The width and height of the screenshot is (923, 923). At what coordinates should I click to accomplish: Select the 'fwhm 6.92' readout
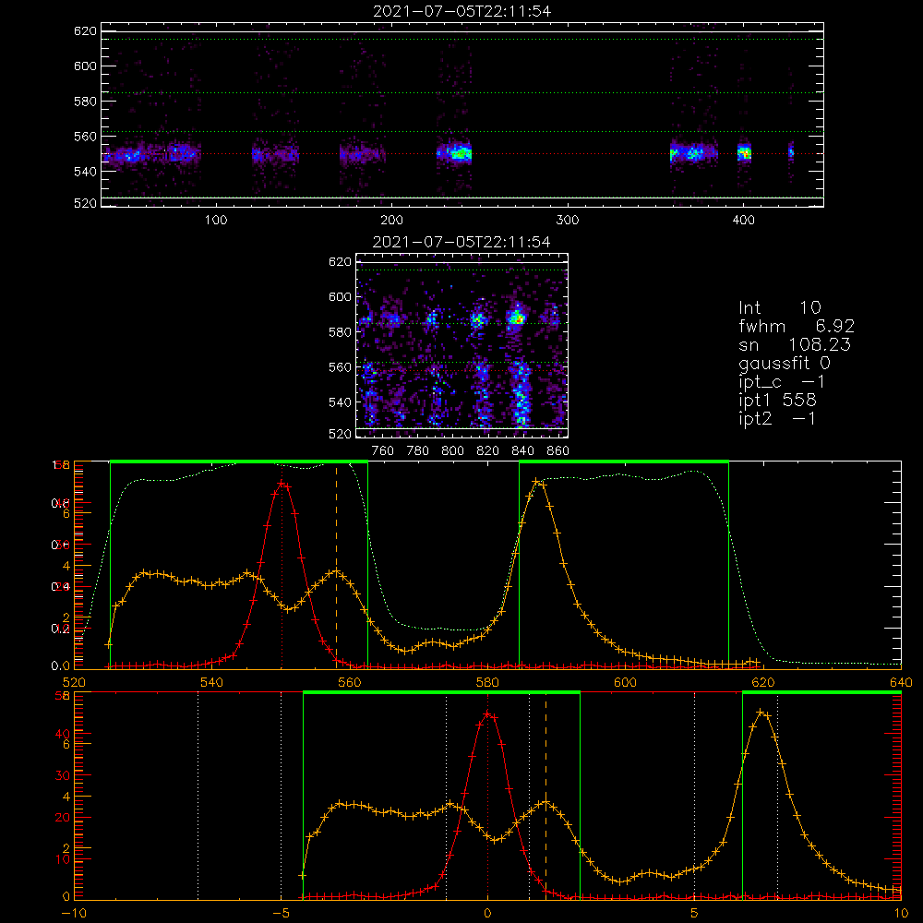pos(797,326)
